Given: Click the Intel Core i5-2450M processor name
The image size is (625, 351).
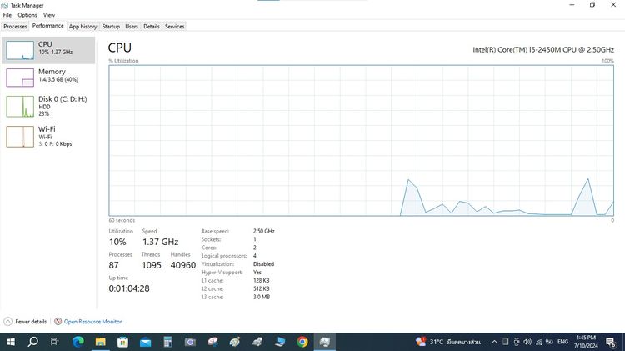Looking at the screenshot, I should pyautogui.click(x=543, y=50).
